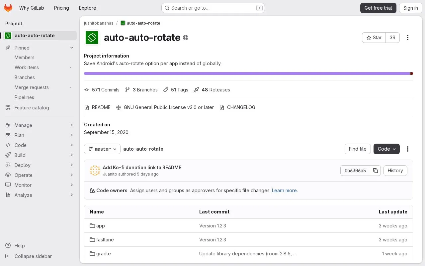Click the fastlane folder icon
425x266 pixels.
click(x=92, y=240)
